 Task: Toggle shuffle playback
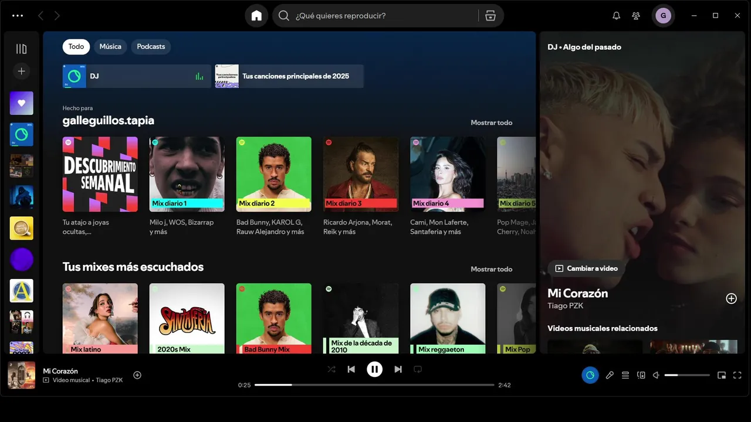click(331, 369)
